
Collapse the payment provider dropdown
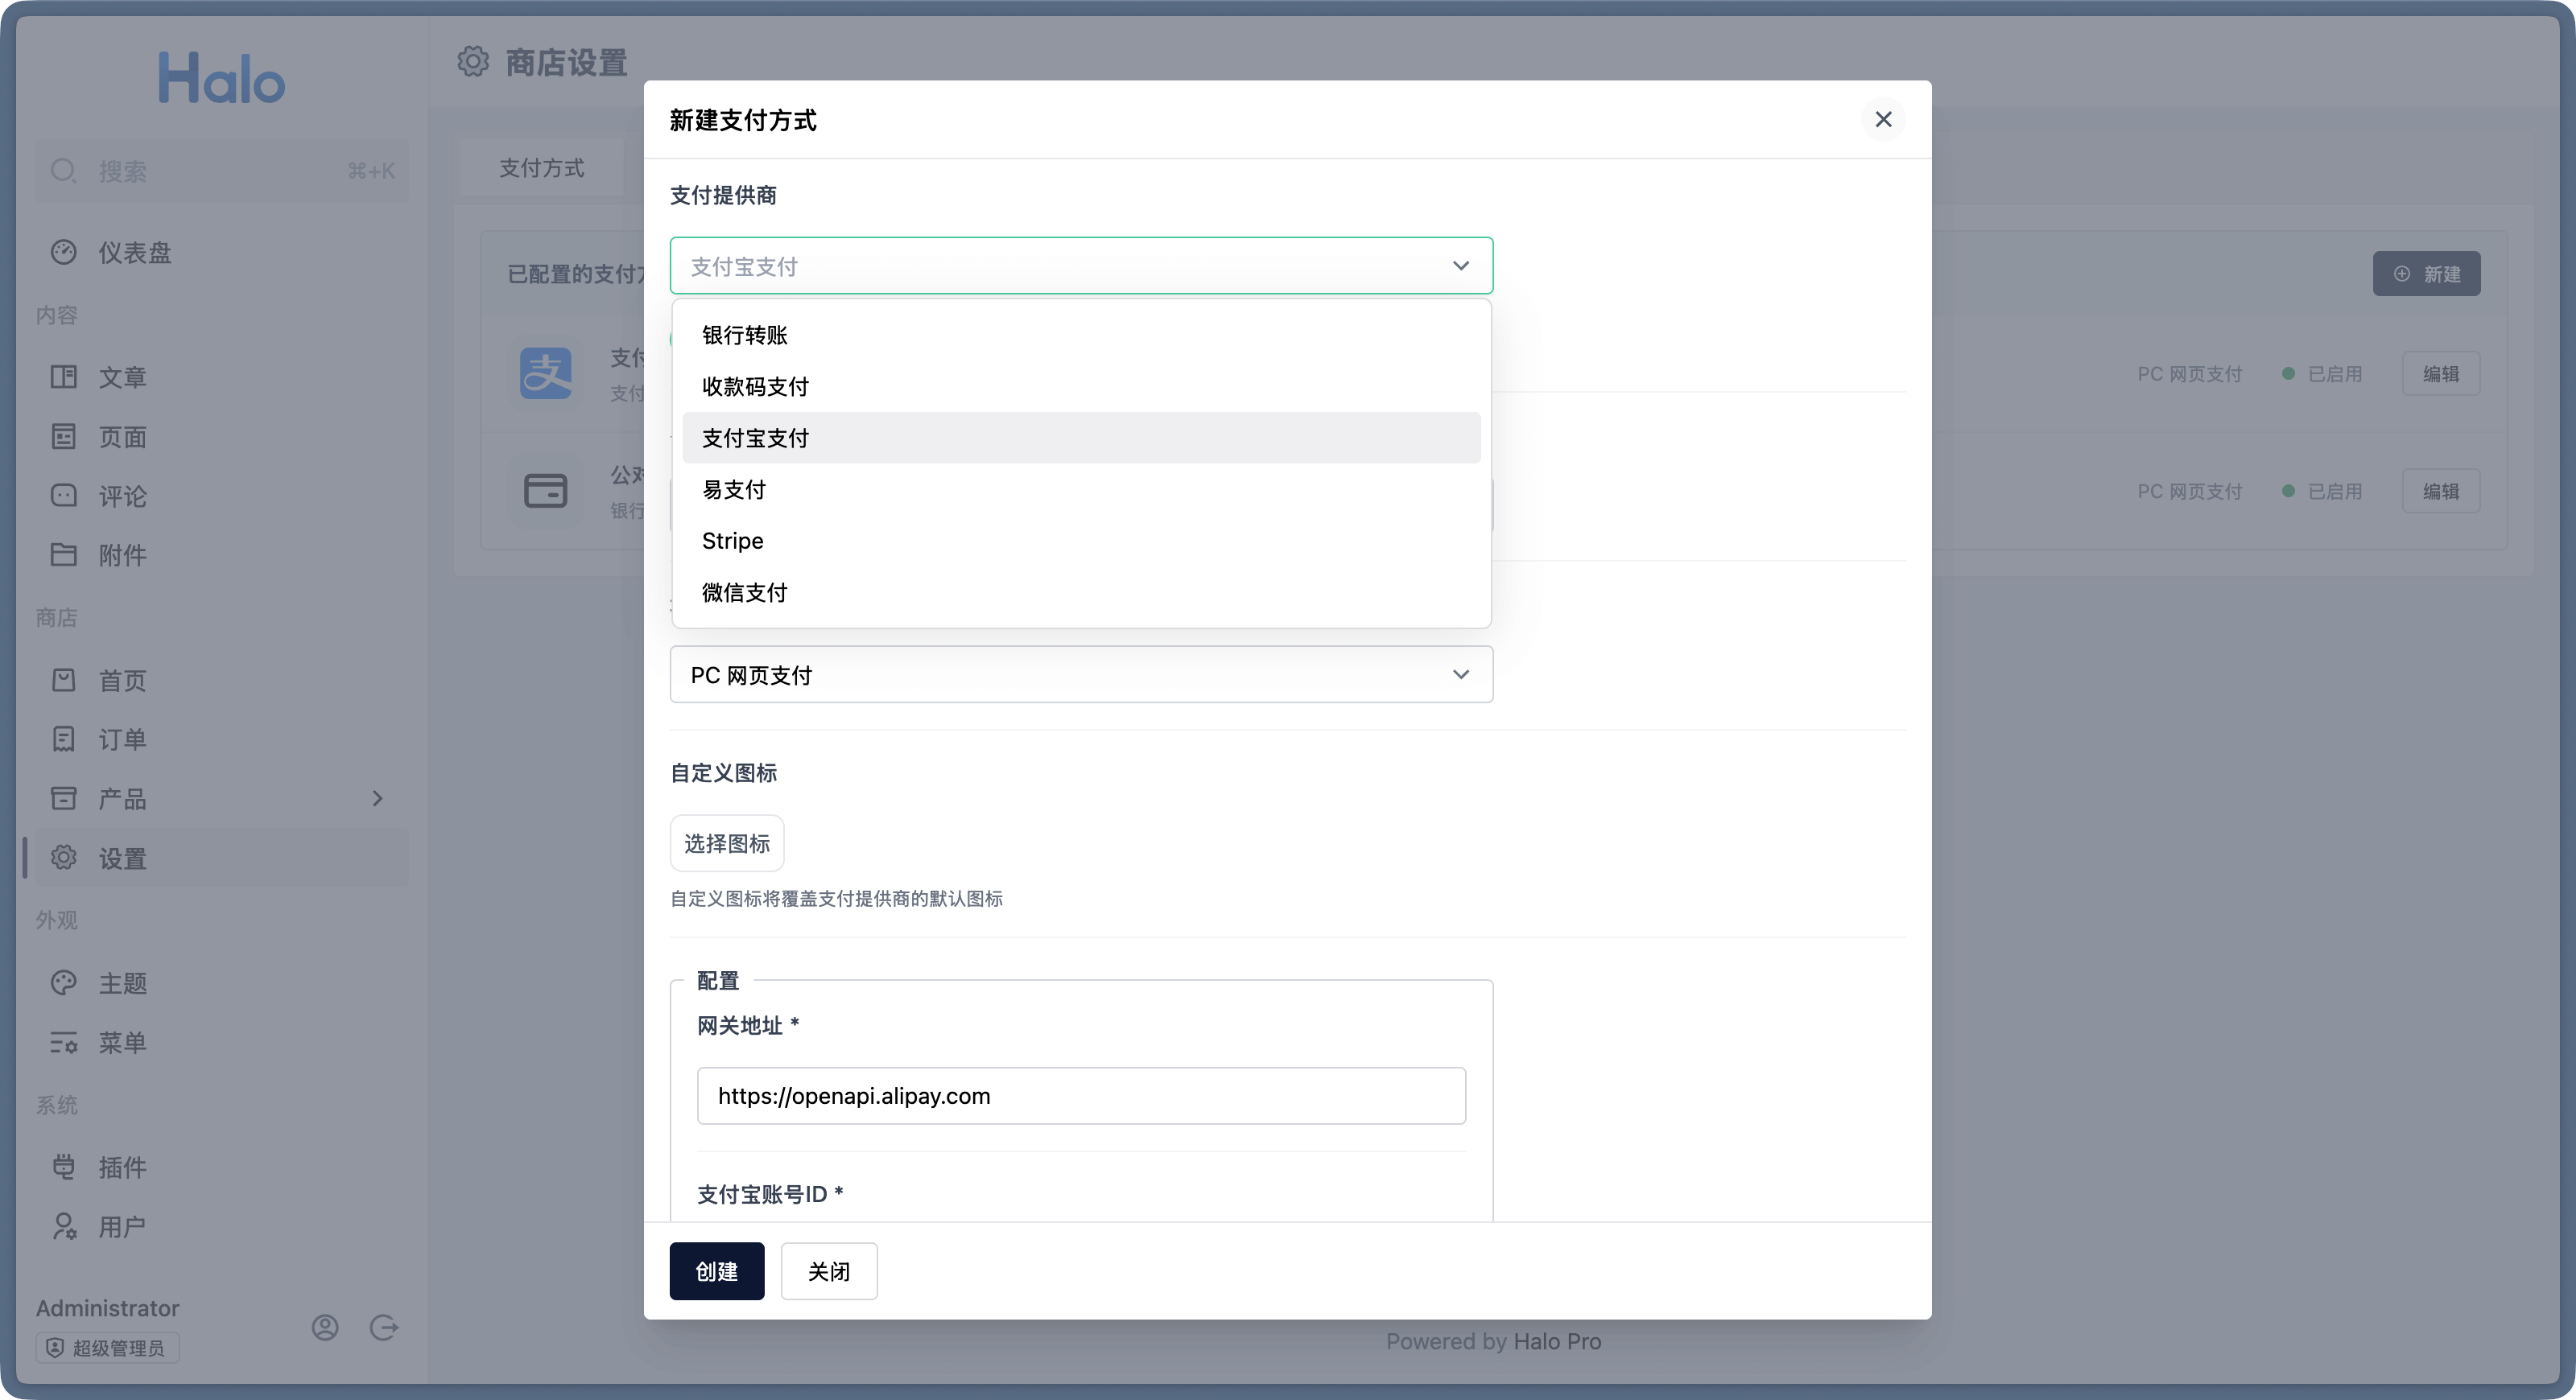point(1460,266)
